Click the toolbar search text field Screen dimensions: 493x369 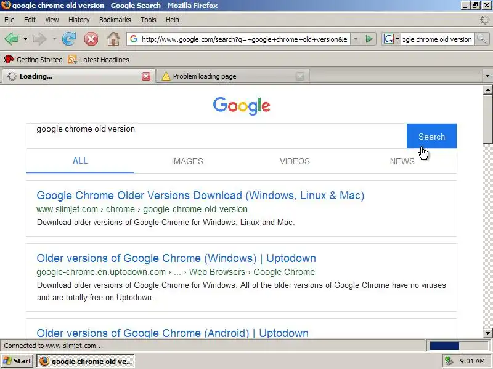click(437, 39)
